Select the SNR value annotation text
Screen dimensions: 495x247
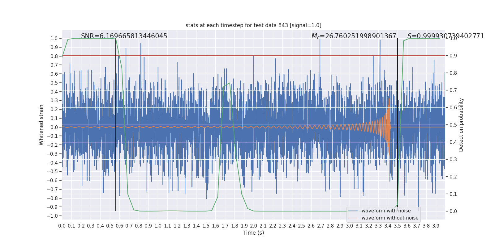124,36
